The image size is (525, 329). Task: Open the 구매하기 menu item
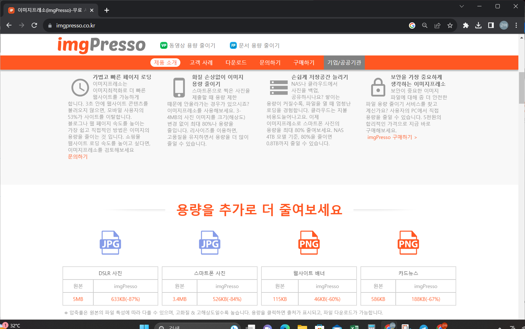tap(304, 62)
